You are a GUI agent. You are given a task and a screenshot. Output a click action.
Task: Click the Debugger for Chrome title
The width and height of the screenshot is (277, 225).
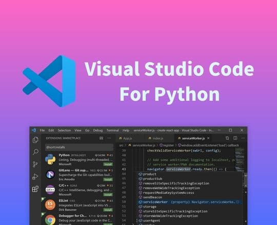(73, 216)
